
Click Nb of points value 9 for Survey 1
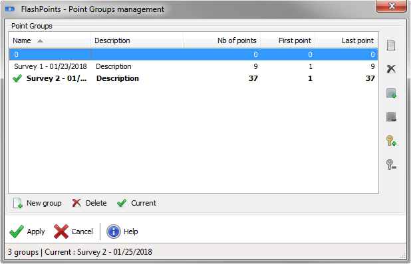click(255, 66)
